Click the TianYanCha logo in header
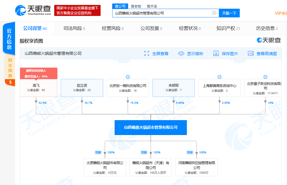This screenshot has height=185, width=287. (33, 10)
